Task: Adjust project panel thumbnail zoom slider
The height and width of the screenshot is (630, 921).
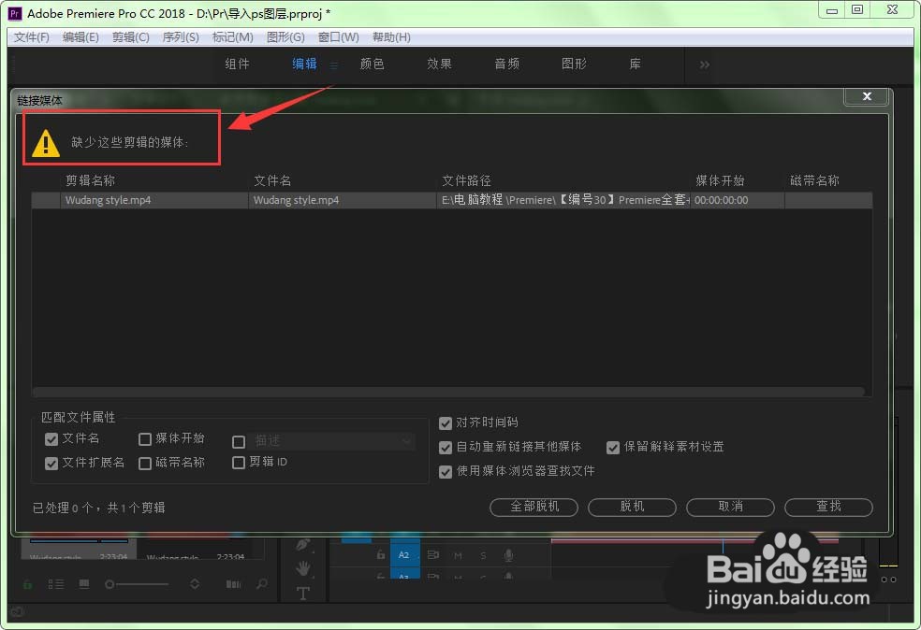Action: [x=137, y=584]
